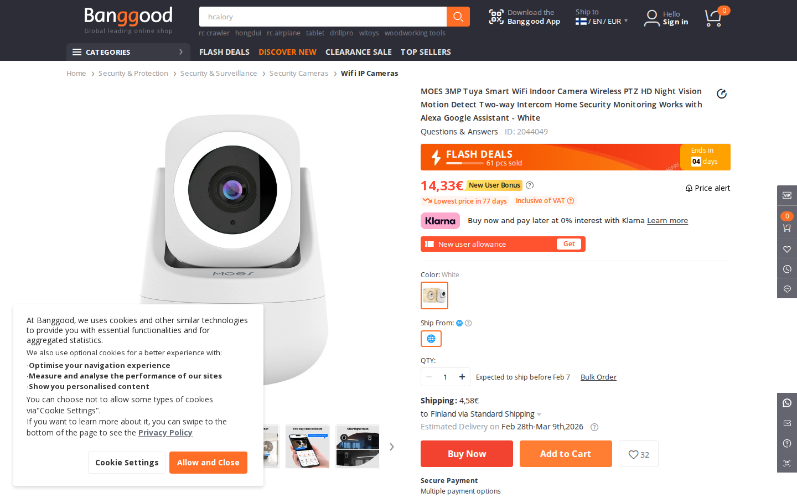Expand the Ship to country/currency dropdown
This screenshot has width=797, height=498.
tap(602, 21)
